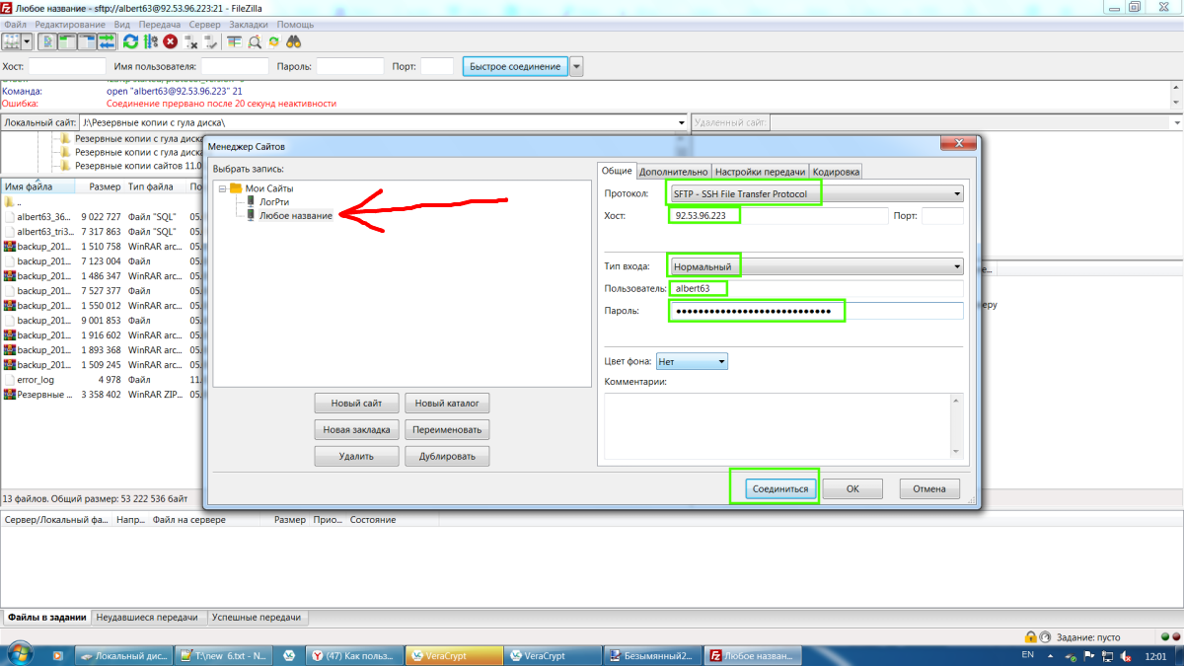1184x666 pixels.
Task: Open the Тип входа dropdown
Action: (x=955, y=264)
